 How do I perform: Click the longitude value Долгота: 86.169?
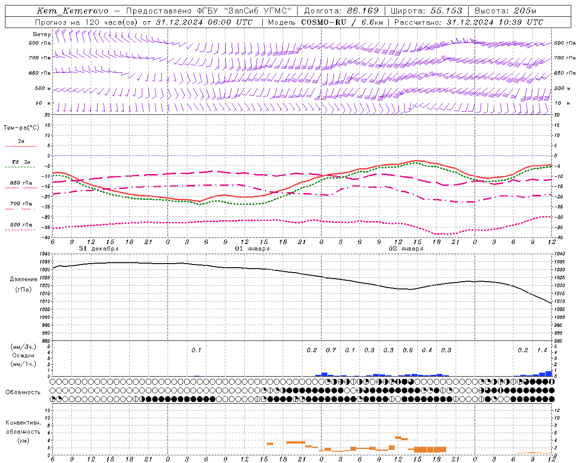341,11
